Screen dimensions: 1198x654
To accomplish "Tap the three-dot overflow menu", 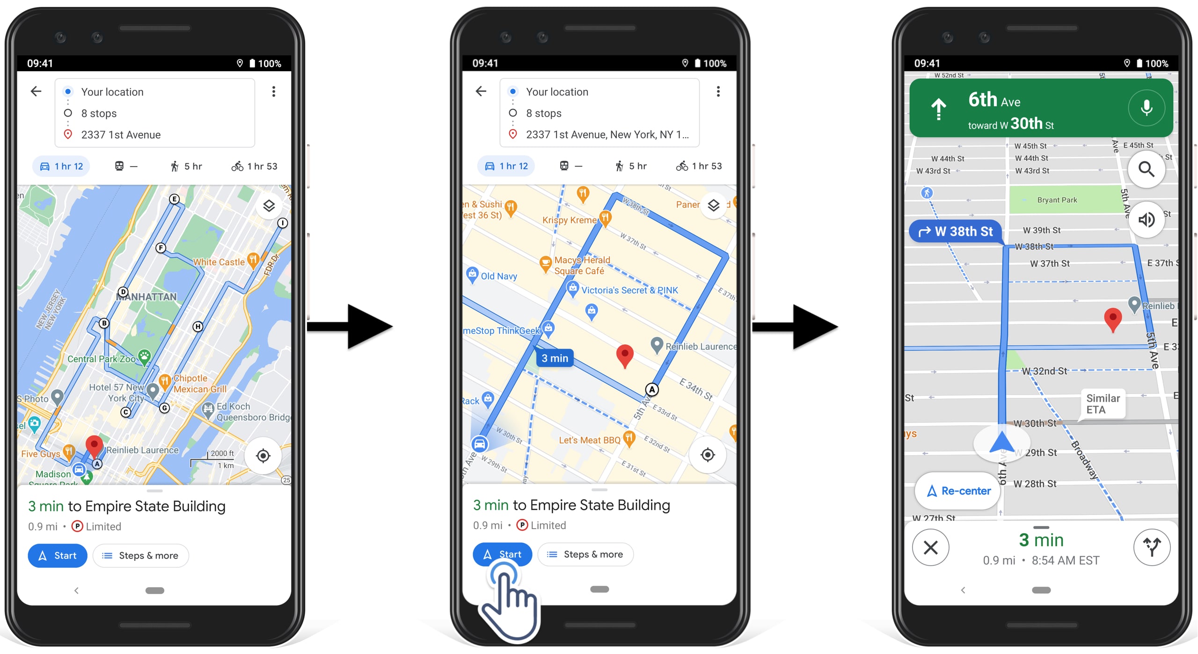I will click(x=273, y=91).
